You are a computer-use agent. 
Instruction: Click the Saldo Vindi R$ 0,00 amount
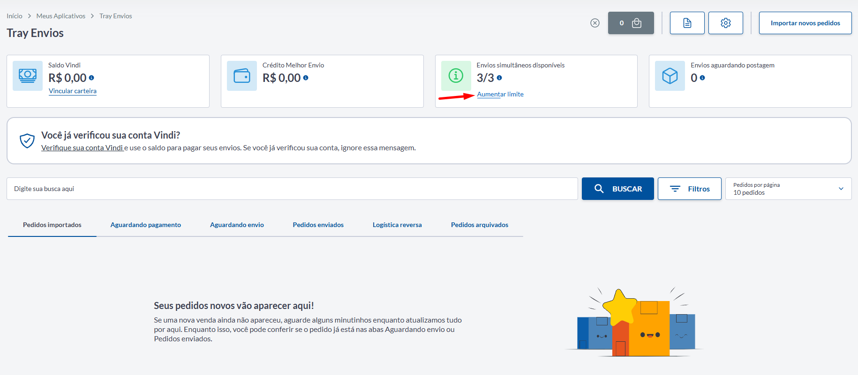68,78
